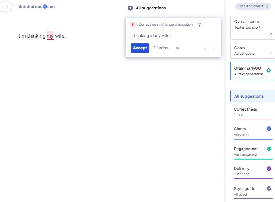Click the suggestions count badge
This screenshot has height=202, width=275.
point(130,8)
